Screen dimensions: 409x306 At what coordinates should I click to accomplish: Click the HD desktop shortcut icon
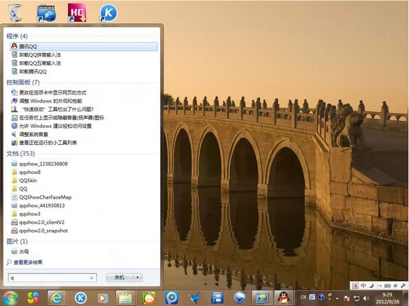[x=77, y=13]
